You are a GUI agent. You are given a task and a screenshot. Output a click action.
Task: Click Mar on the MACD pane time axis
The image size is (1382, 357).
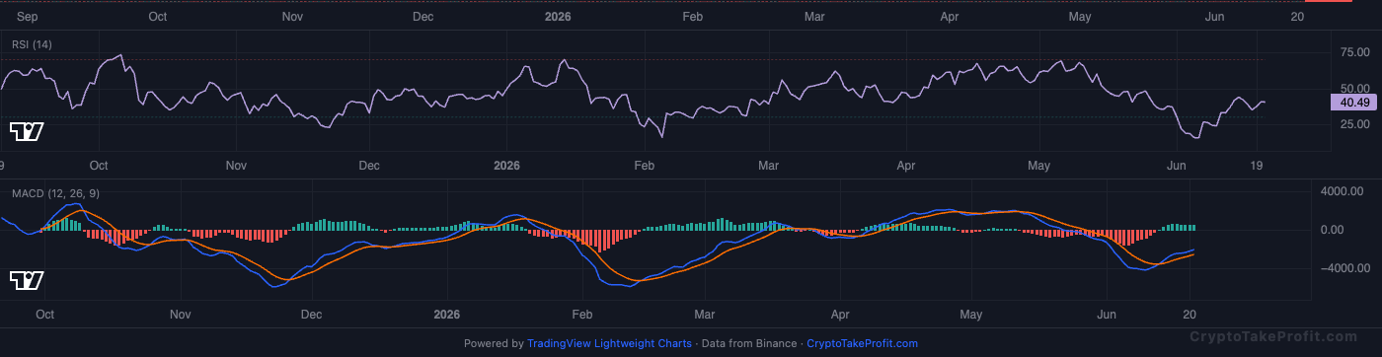coord(705,315)
